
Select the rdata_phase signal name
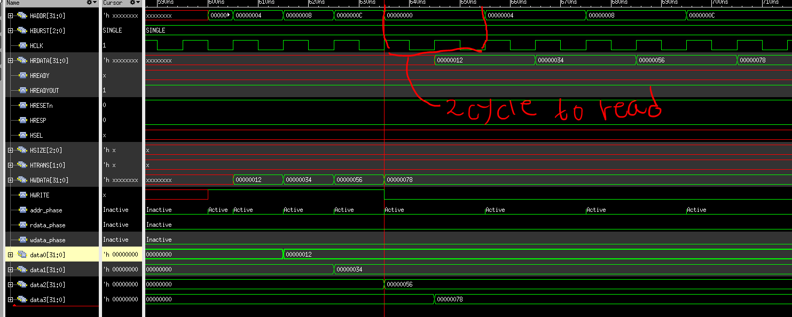(x=48, y=225)
